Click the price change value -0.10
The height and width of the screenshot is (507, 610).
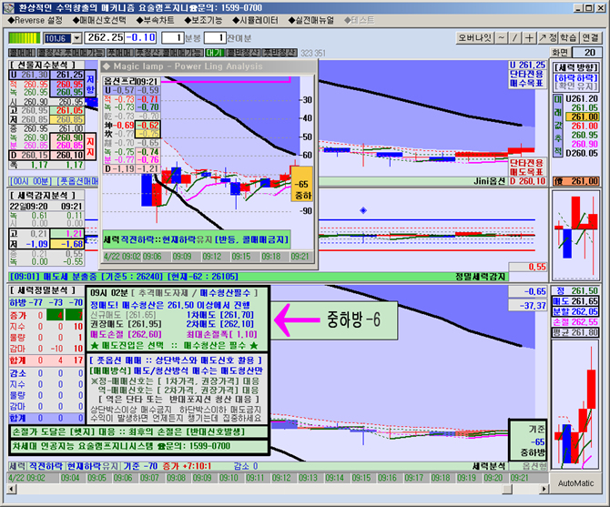click(140, 37)
